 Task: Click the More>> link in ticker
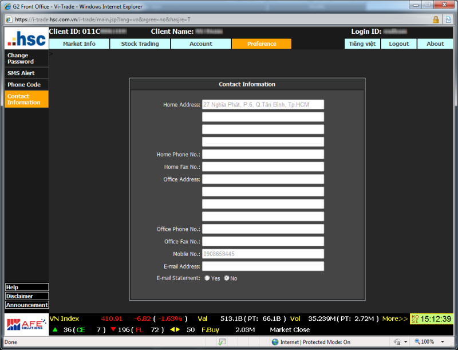(395, 318)
